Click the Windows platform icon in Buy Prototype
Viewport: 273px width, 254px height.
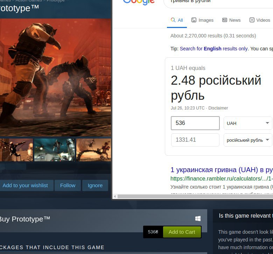pos(198,218)
